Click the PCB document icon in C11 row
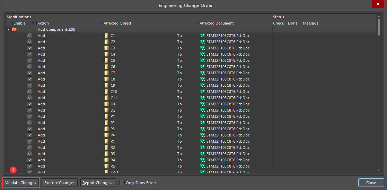The height and width of the screenshot is (190, 387). click(202, 98)
